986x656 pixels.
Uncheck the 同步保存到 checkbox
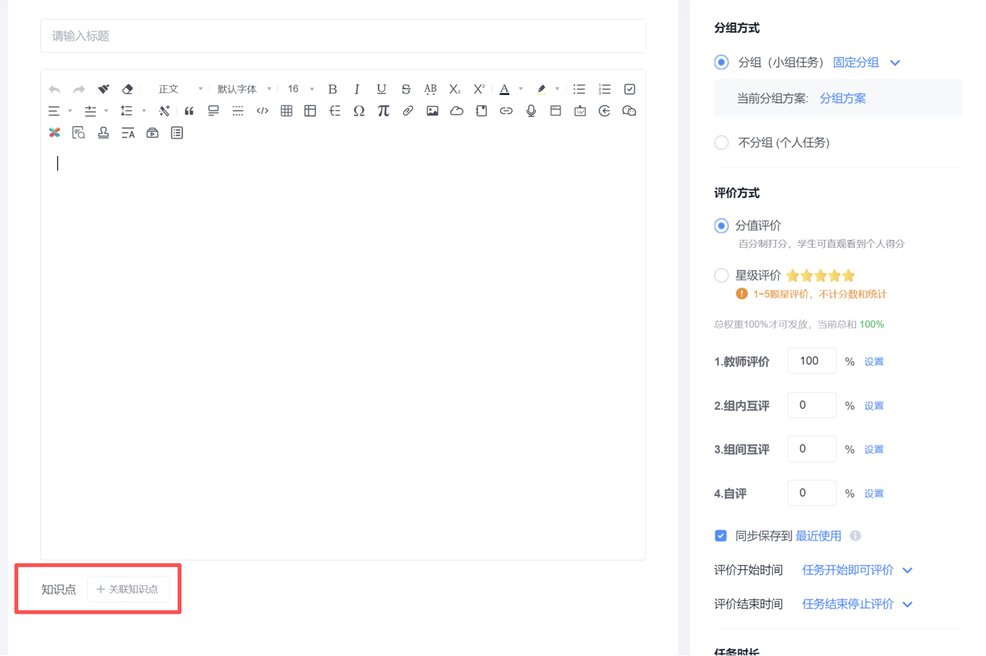pos(721,536)
